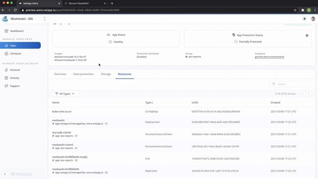
Task: Focus the resources Search field
Action: [x=291, y=84]
